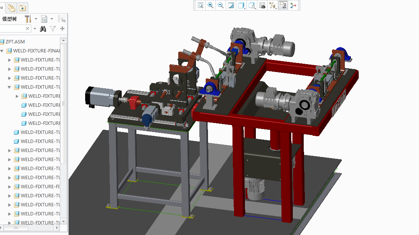Collapse the WELD-FIXTURE-FINAL assembly node
419x235 pixels.
tap(2, 51)
